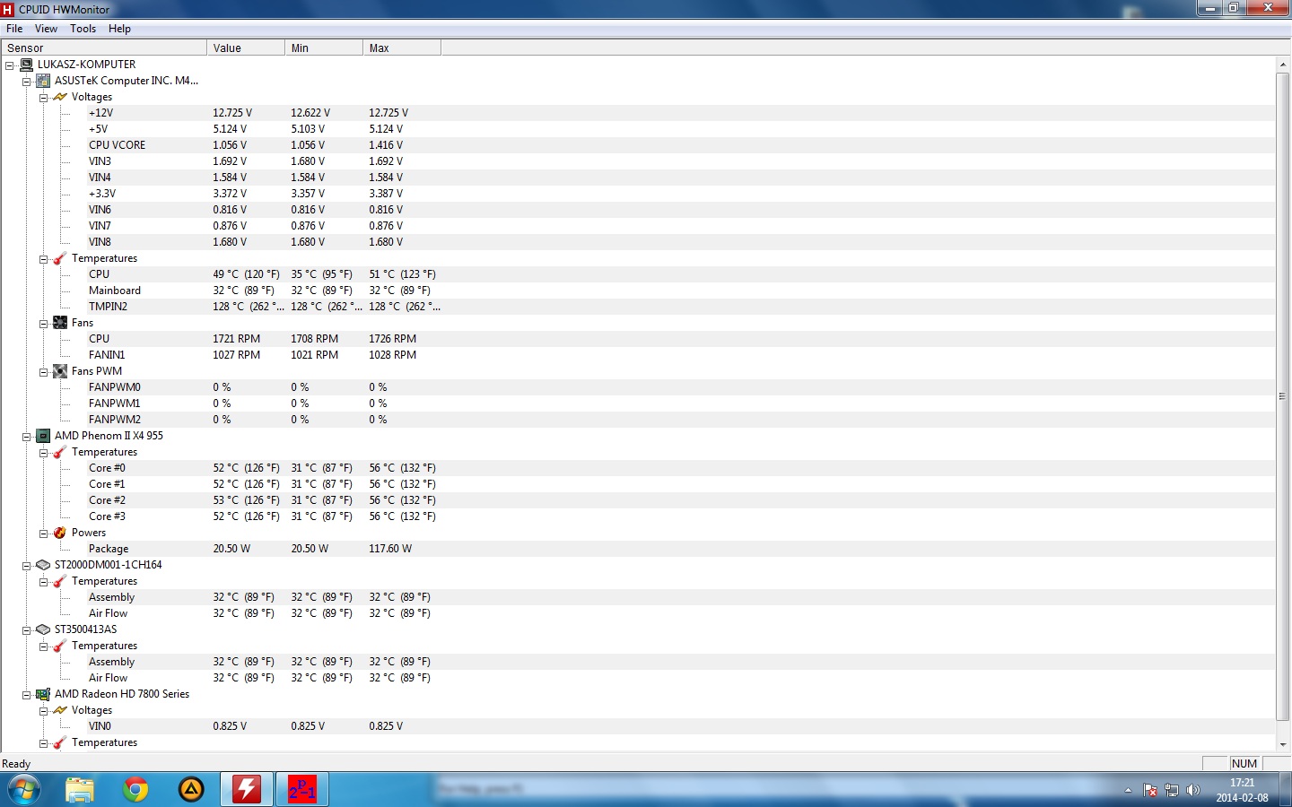Open the File menu
Screen dimensions: 1292x807
pos(14,29)
